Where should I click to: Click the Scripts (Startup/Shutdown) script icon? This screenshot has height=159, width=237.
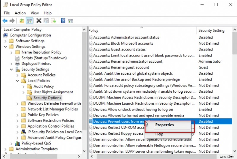click(x=17, y=58)
